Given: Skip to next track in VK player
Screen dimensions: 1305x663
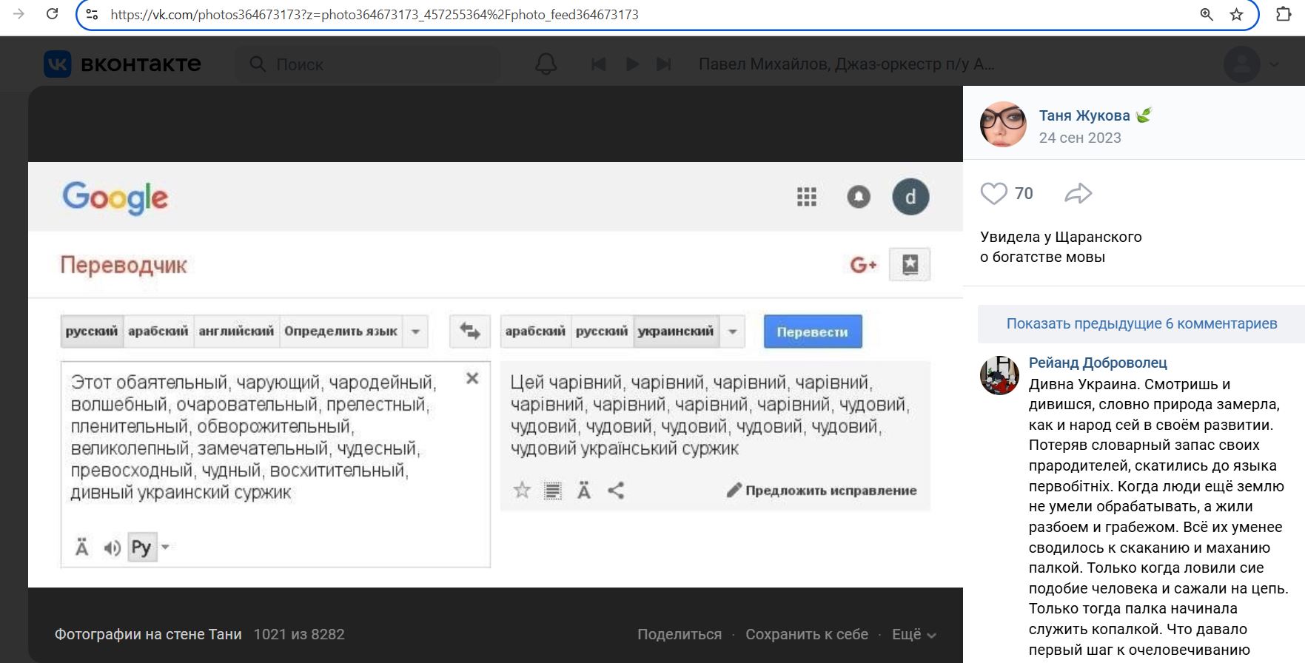Looking at the screenshot, I should 664,64.
